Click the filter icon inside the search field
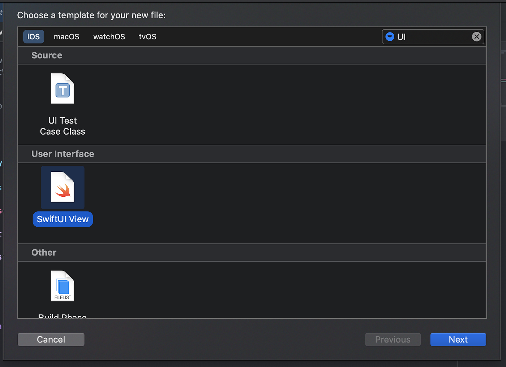Screen dimensions: 506x367 pyautogui.click(x=390, y=36)
